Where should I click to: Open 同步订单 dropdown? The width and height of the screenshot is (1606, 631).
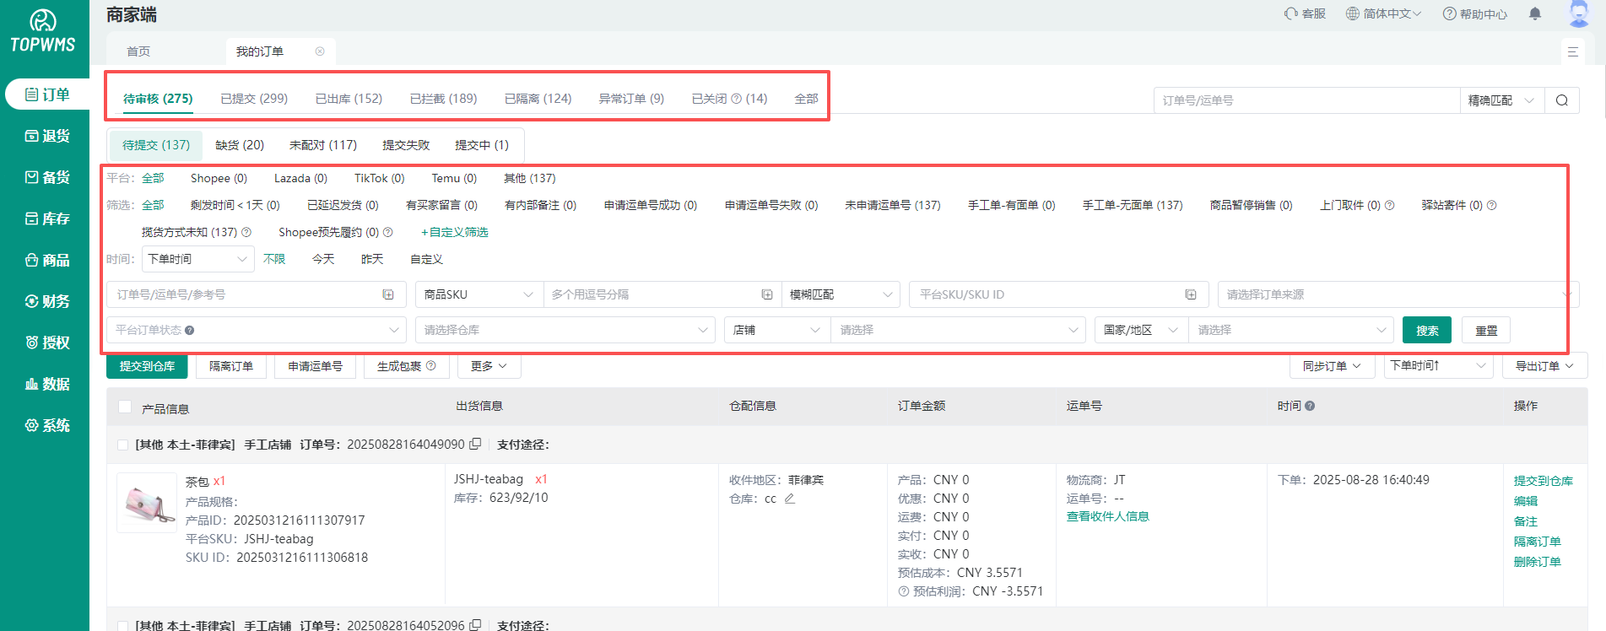click(x=1332, y=366)
